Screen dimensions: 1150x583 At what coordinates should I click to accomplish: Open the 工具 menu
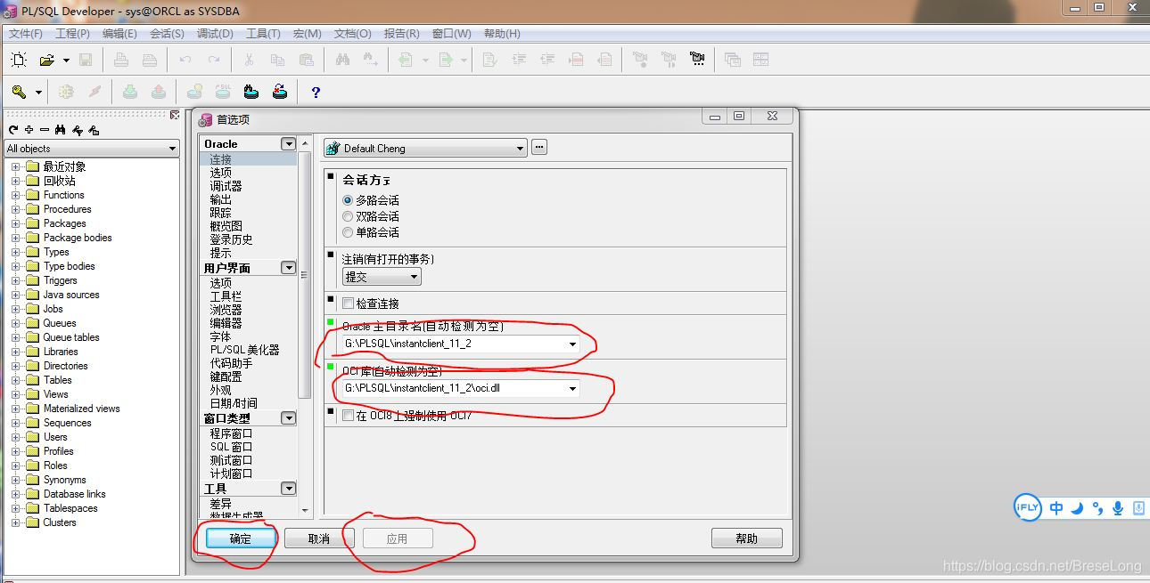264,34
